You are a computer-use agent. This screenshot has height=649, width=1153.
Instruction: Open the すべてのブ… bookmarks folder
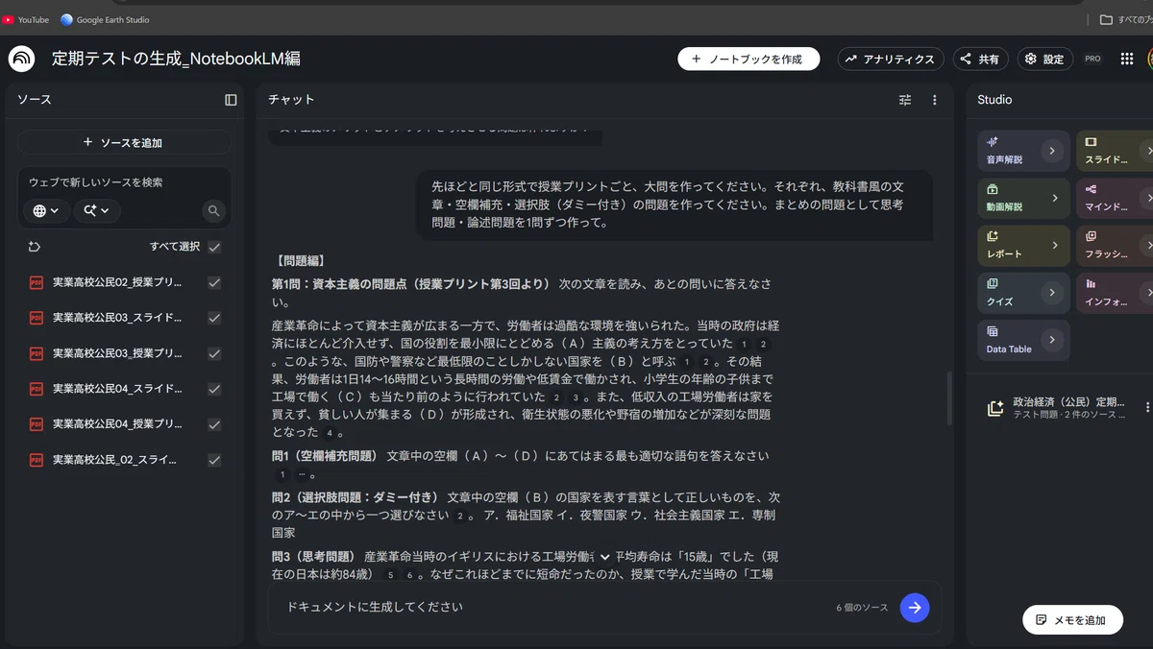point(1124,19)
